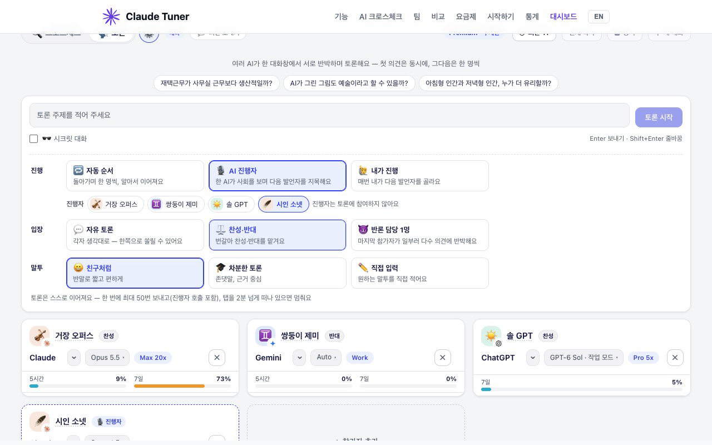Click the sunglasses icon beside 시크릿 대화

pos(47,139)
